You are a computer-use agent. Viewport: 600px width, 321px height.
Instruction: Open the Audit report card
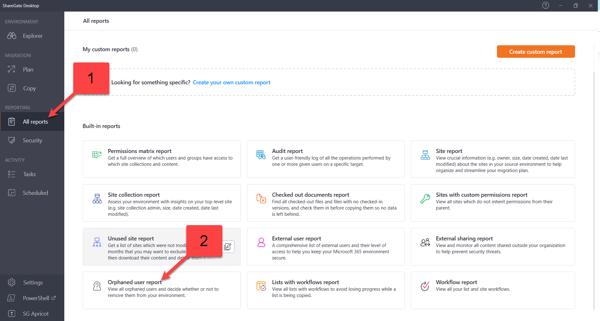coord(326,159)
